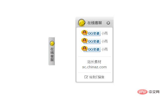Select the third 小雨 agent name
Screen dimensions: 162x100
coord(105,49)
